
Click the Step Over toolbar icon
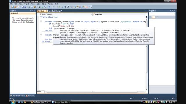[x=68, y=7]
